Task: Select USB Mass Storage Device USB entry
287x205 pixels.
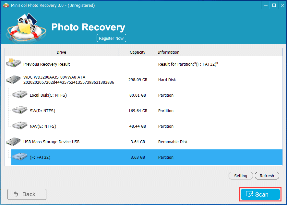Action: point(51,142)
